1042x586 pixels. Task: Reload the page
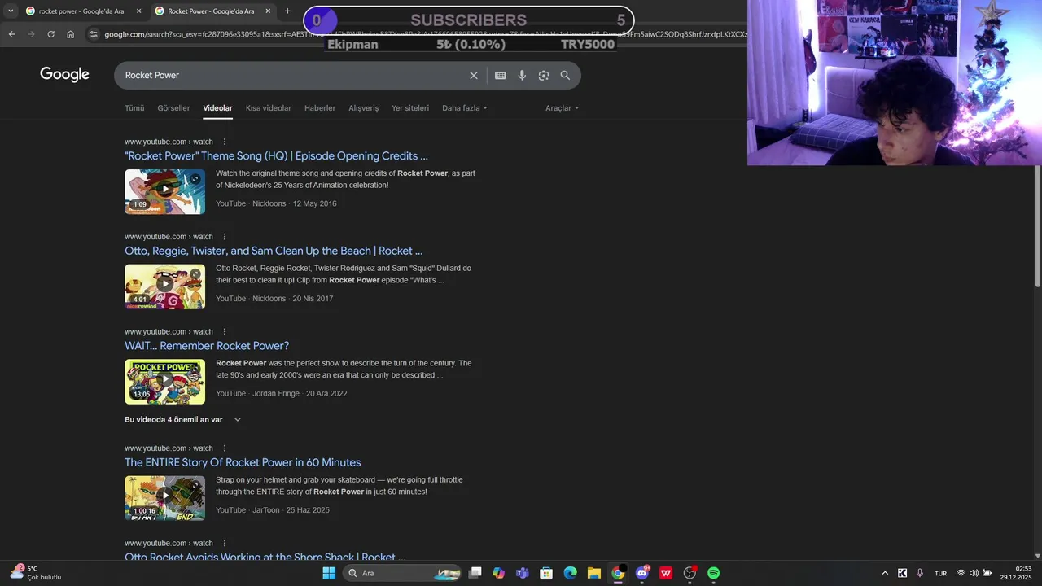[x=50, y=34]
